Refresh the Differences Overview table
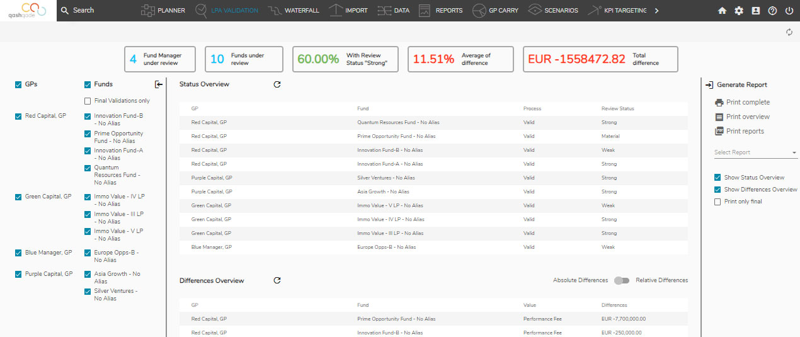This screenshot has width=800, height=337. tap(277, 280)
